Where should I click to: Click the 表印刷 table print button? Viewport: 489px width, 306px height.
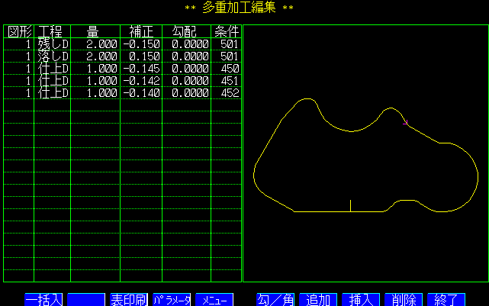129,300
